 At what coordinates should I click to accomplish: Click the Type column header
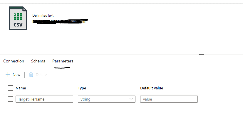tap(82, 88)
